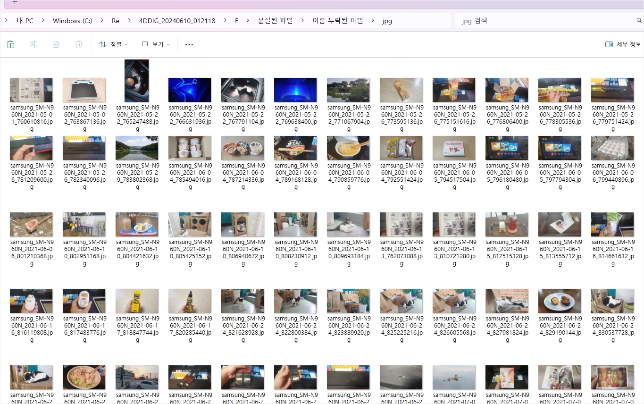Select file name ending 6_816119808.jpg
Image resolution: width=644 pixels, height=404 pixels.
(x=32, y=329)
